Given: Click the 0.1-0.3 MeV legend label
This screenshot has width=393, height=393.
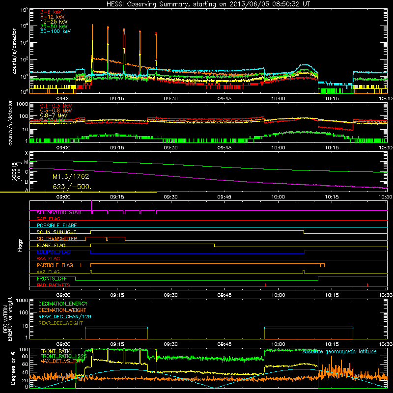Looking at the screenshot, I should (x=56, y=106).
